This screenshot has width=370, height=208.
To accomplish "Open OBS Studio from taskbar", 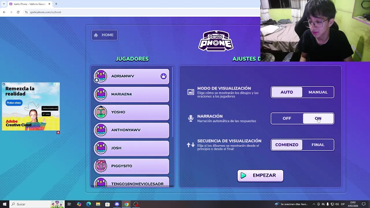I will coord(136,204).
